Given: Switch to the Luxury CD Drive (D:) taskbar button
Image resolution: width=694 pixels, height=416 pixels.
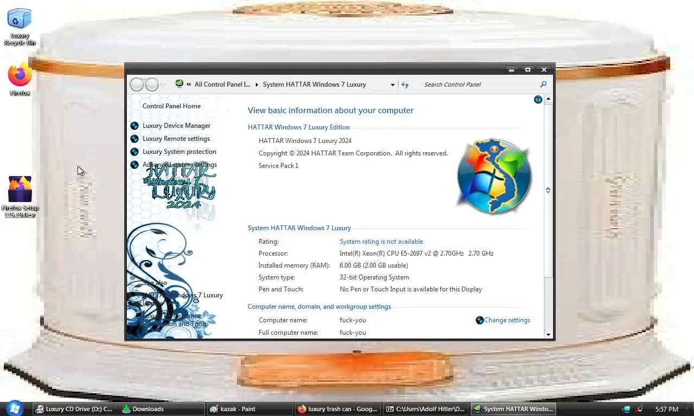Looking at the screenshot, I should 74,409.
